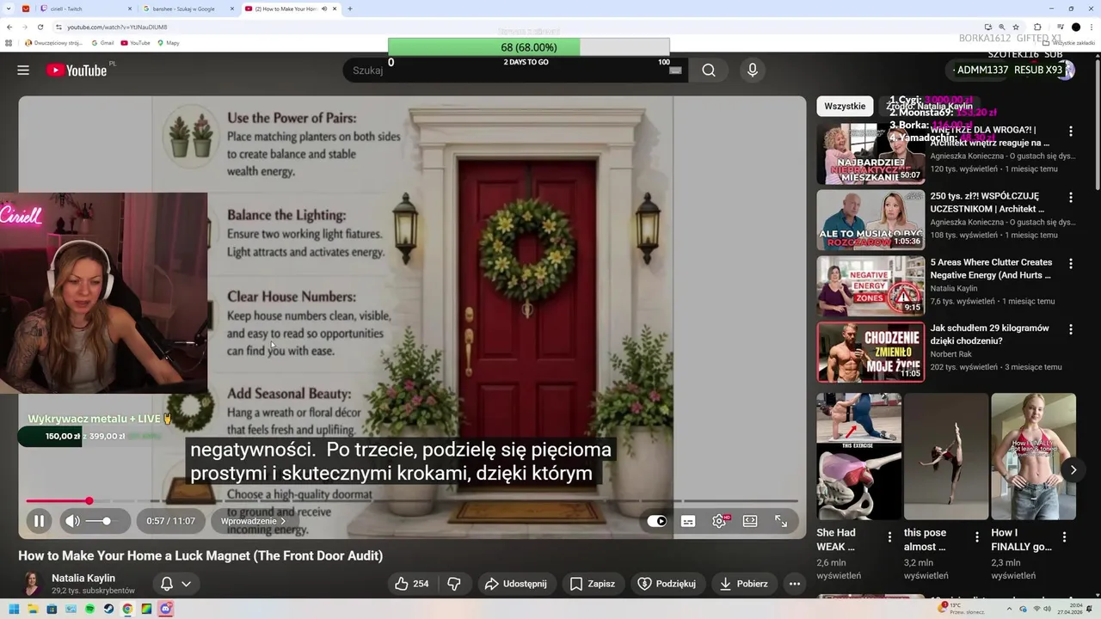This screenshot has width=1101, height=619.
Task: Click the Podziękuj thanks button
Action: pos(667,584)
